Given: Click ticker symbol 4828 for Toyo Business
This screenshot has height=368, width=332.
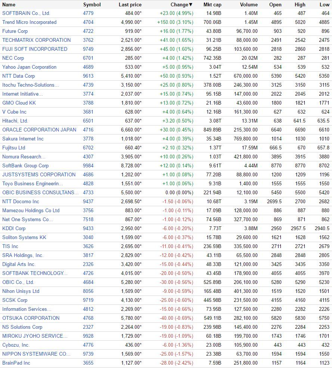Looking at the screenshot, I should [x=88, y=183].
